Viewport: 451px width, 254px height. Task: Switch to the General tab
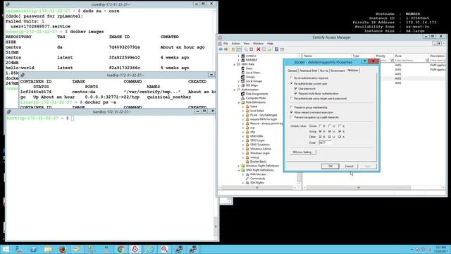point(292,71)
